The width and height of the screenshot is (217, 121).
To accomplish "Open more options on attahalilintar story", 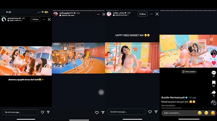I will tap(44, 20).
